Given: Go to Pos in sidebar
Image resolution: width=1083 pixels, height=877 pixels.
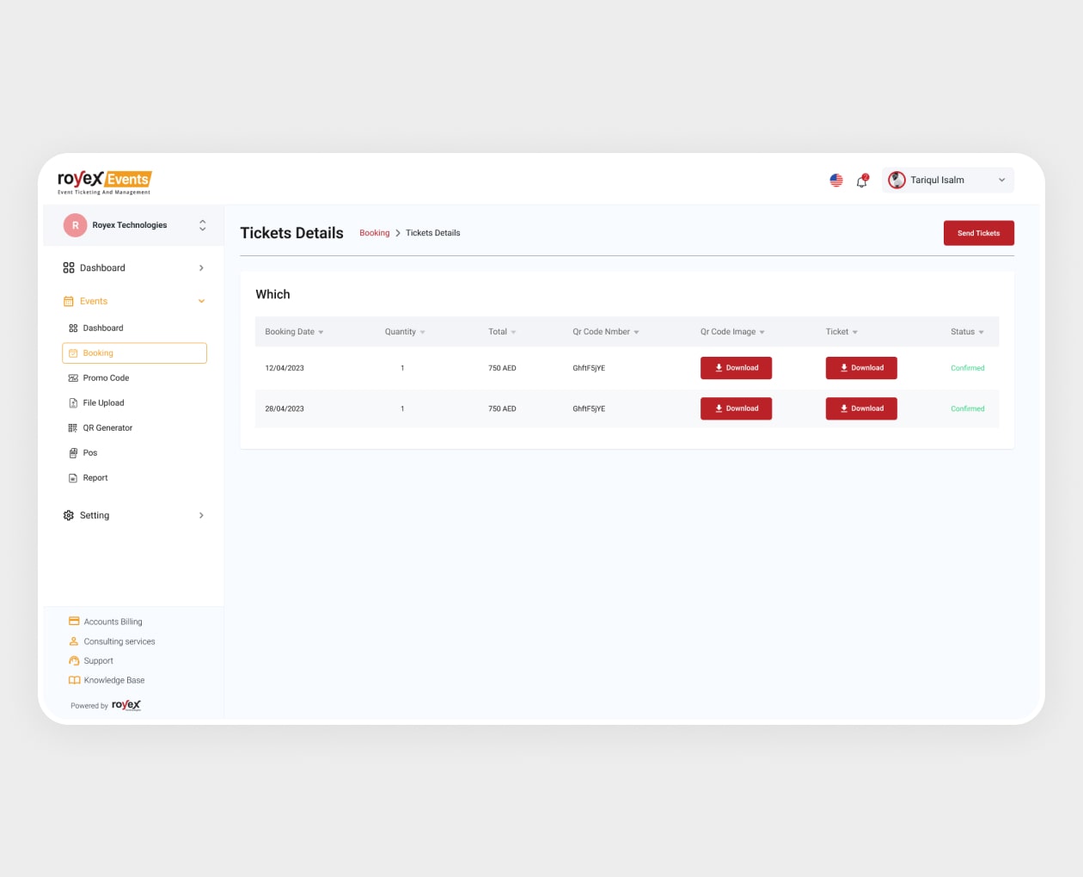Looking at the screenshot, I should tap(89, 453).
